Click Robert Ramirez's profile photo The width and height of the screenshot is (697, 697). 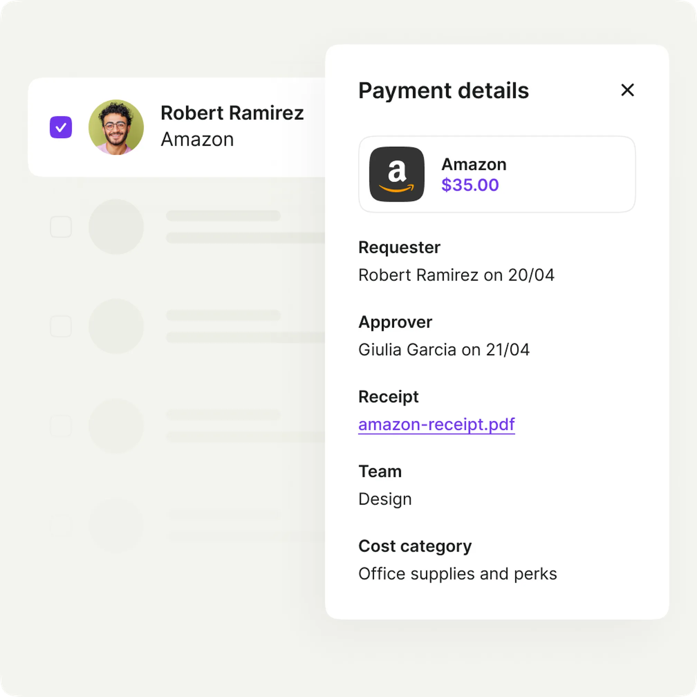pos(116,127)
